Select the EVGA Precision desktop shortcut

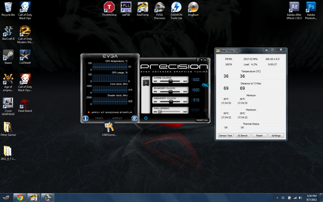[160, 11]
